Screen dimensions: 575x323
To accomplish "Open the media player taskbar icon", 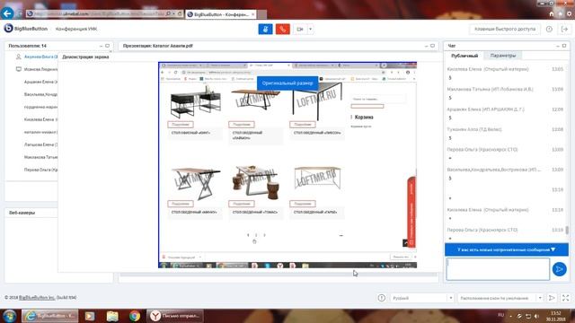I will (90, 316).
